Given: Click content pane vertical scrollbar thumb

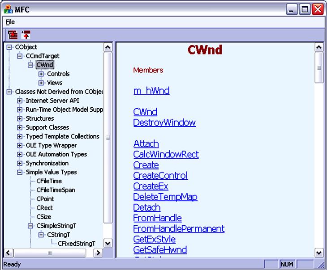Looking at the screenshot, I should pos(319,68).
